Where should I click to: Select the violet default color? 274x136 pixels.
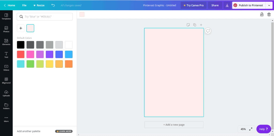(50, 54)
